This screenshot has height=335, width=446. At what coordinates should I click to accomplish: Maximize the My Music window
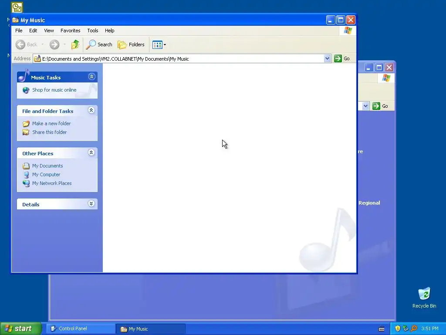click(341, 20)
